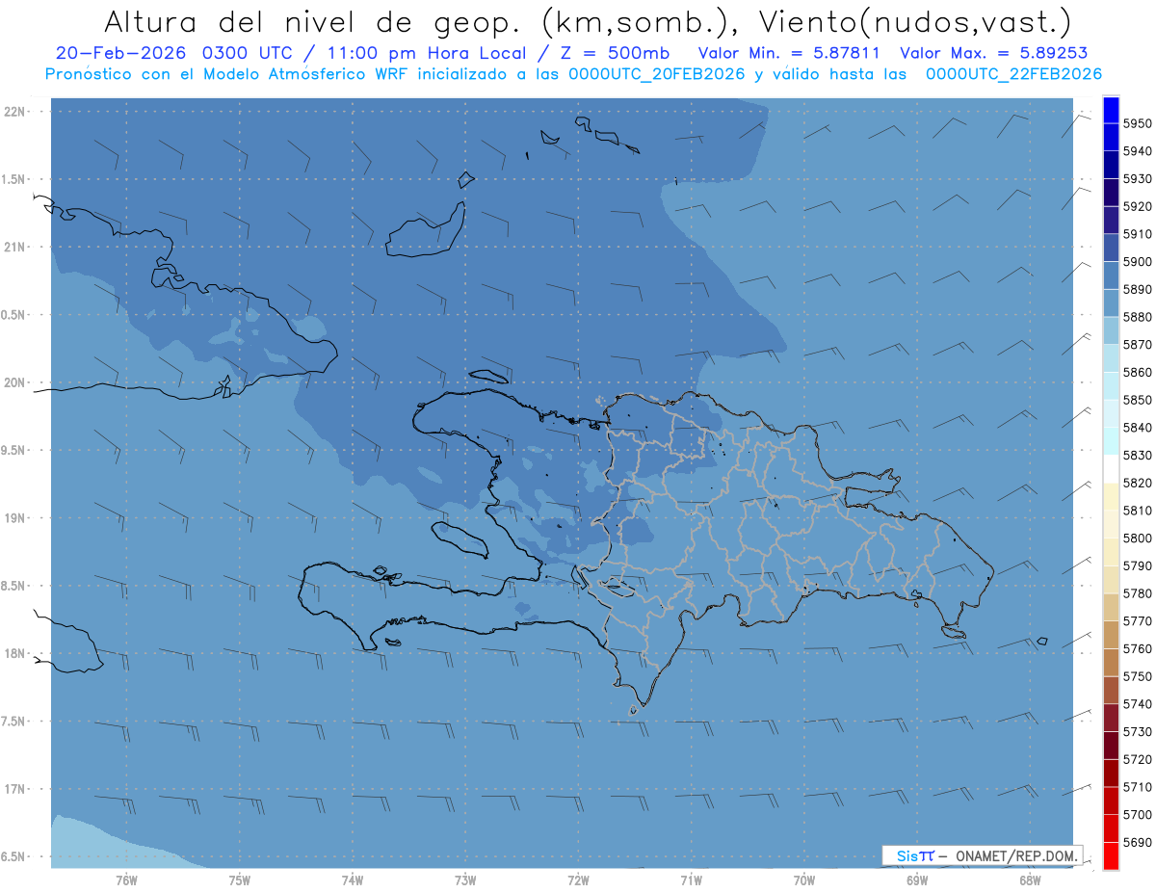Click the 5850 colorbar value
Screen dimensions: 1156x893
pyautogui.click(x=1137, y=400)
